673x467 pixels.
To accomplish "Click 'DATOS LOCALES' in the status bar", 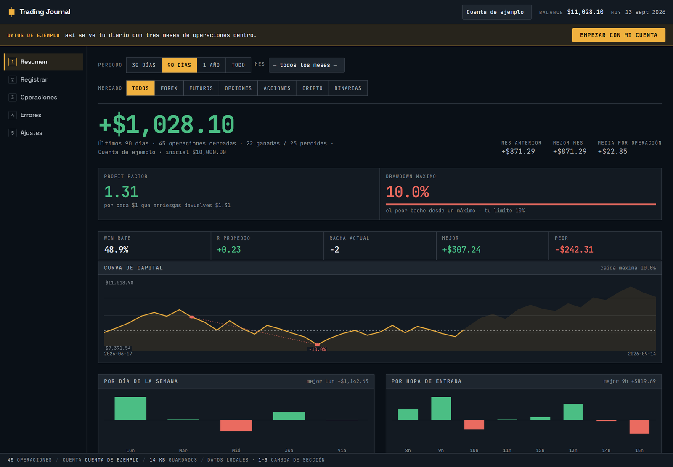I will (x=228, y=460).
